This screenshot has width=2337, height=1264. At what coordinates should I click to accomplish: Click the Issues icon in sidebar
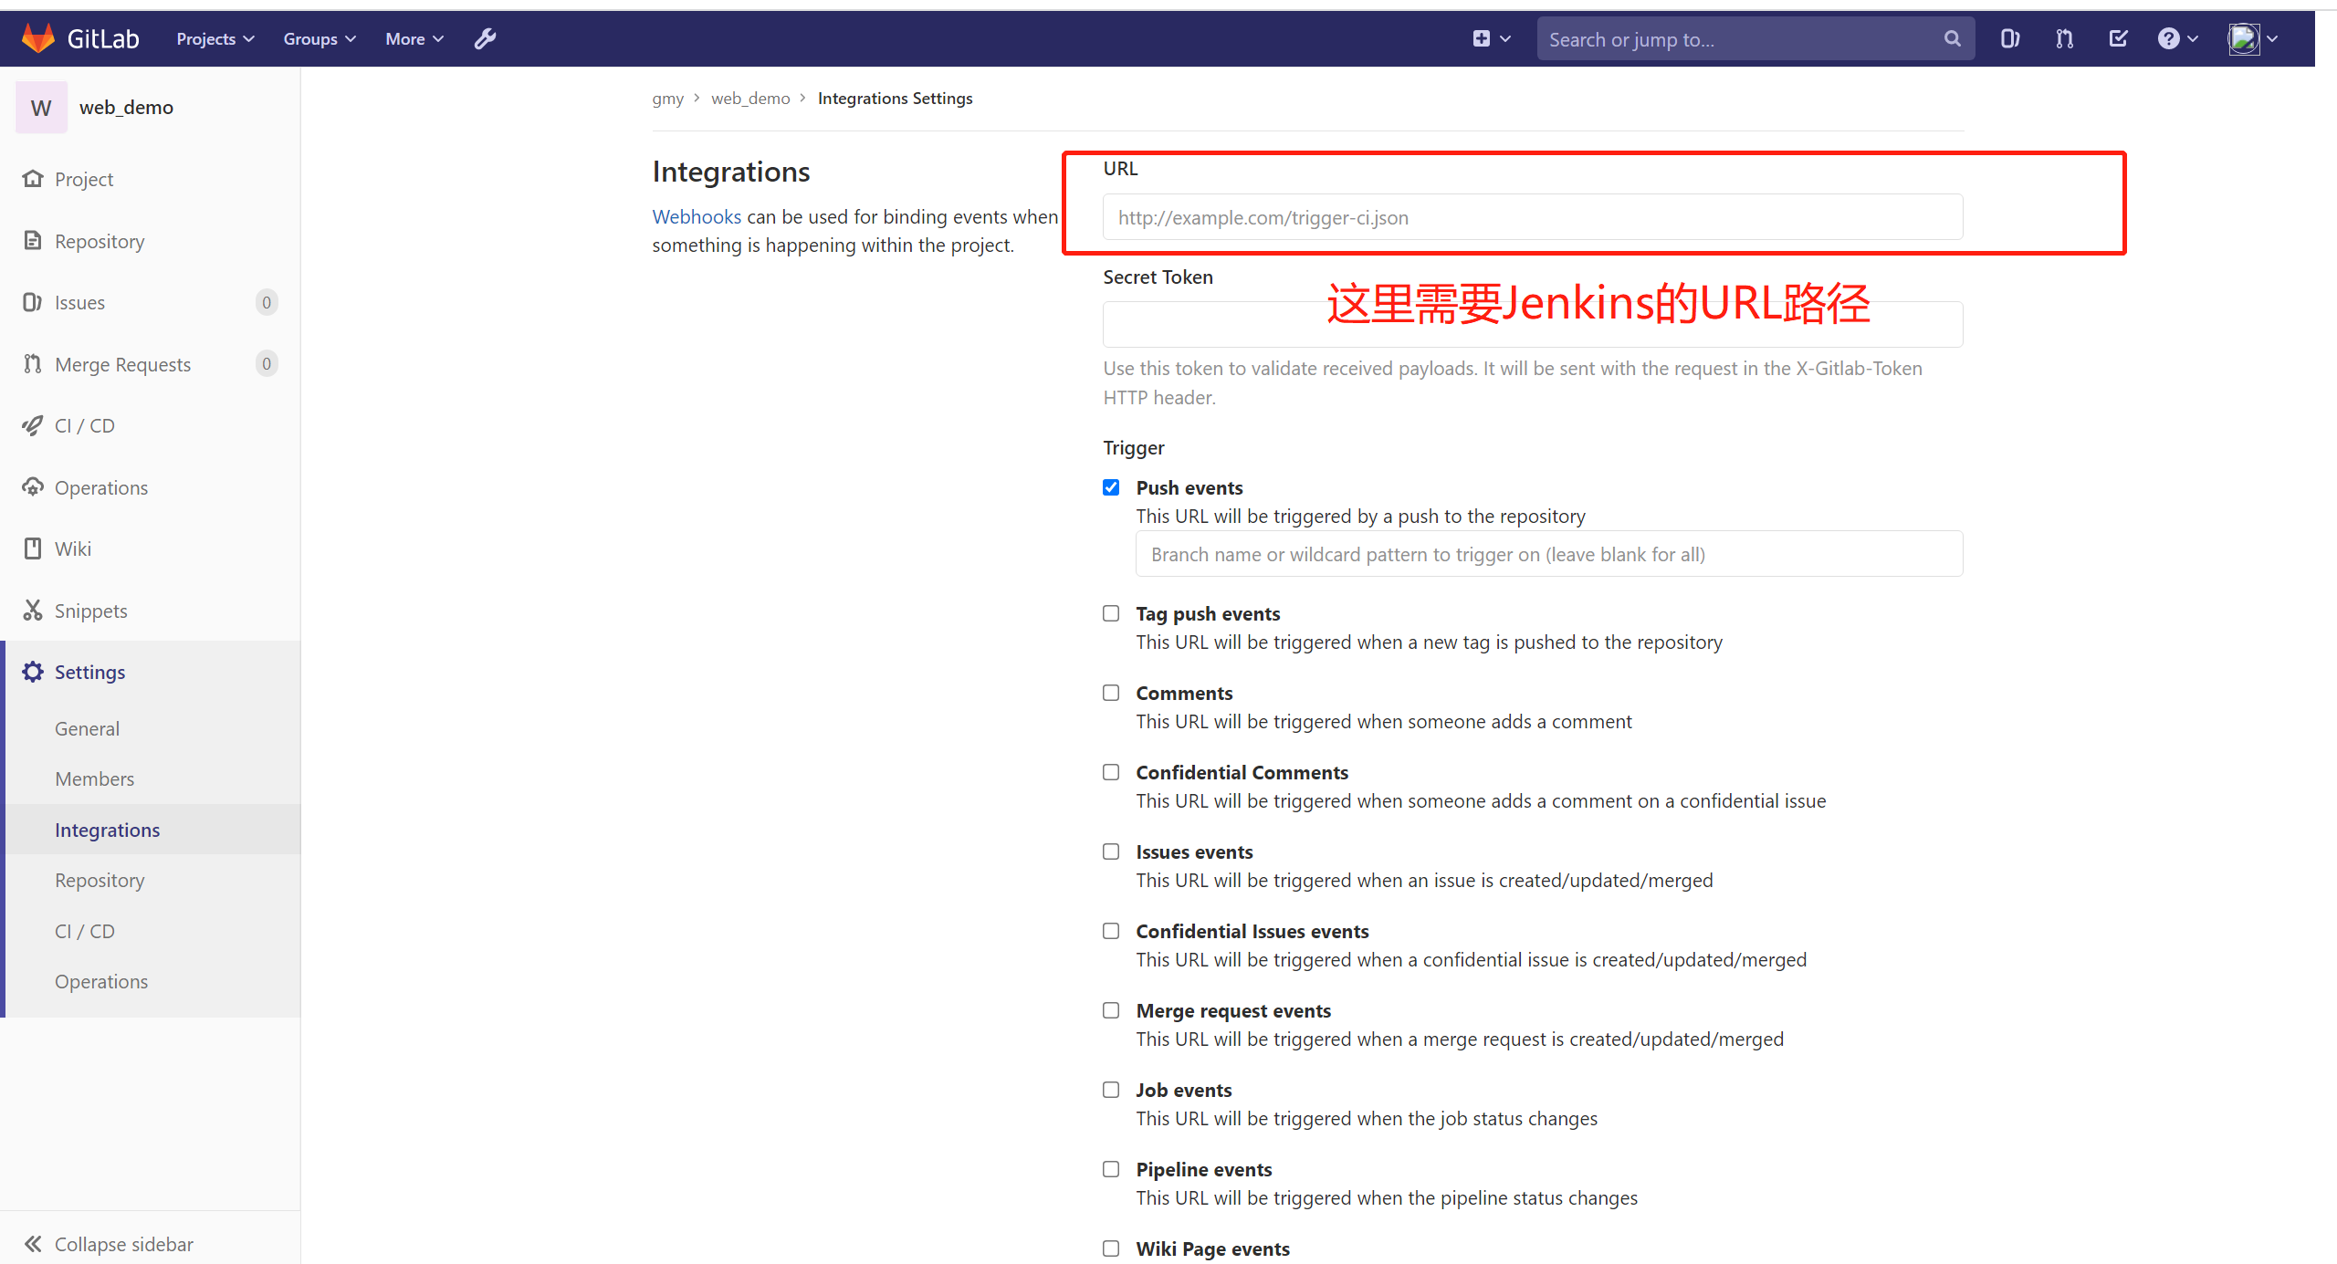point(33,302)
